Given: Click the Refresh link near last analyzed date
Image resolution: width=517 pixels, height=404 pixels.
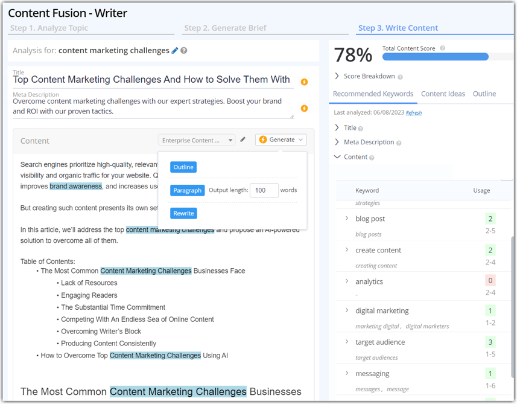Looking at the screenshot, I should 414,112.
